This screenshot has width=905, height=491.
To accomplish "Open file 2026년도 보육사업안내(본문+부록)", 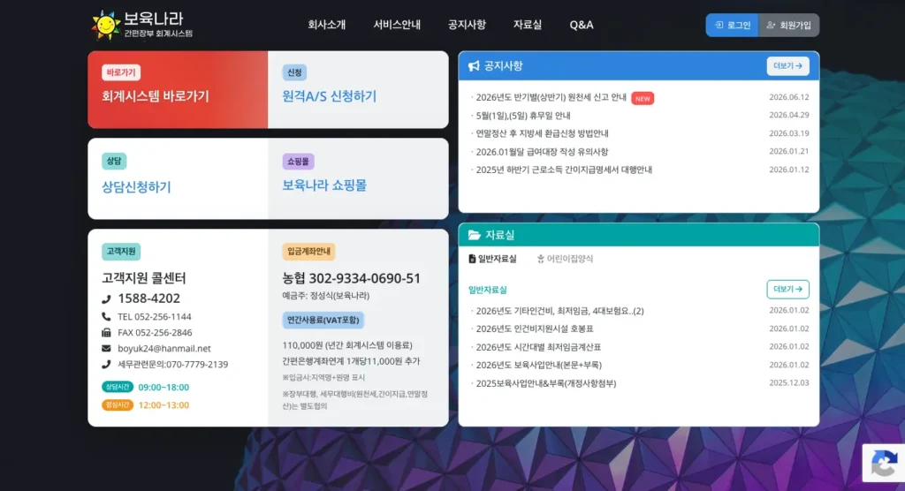I will click(x=538, y=366).
